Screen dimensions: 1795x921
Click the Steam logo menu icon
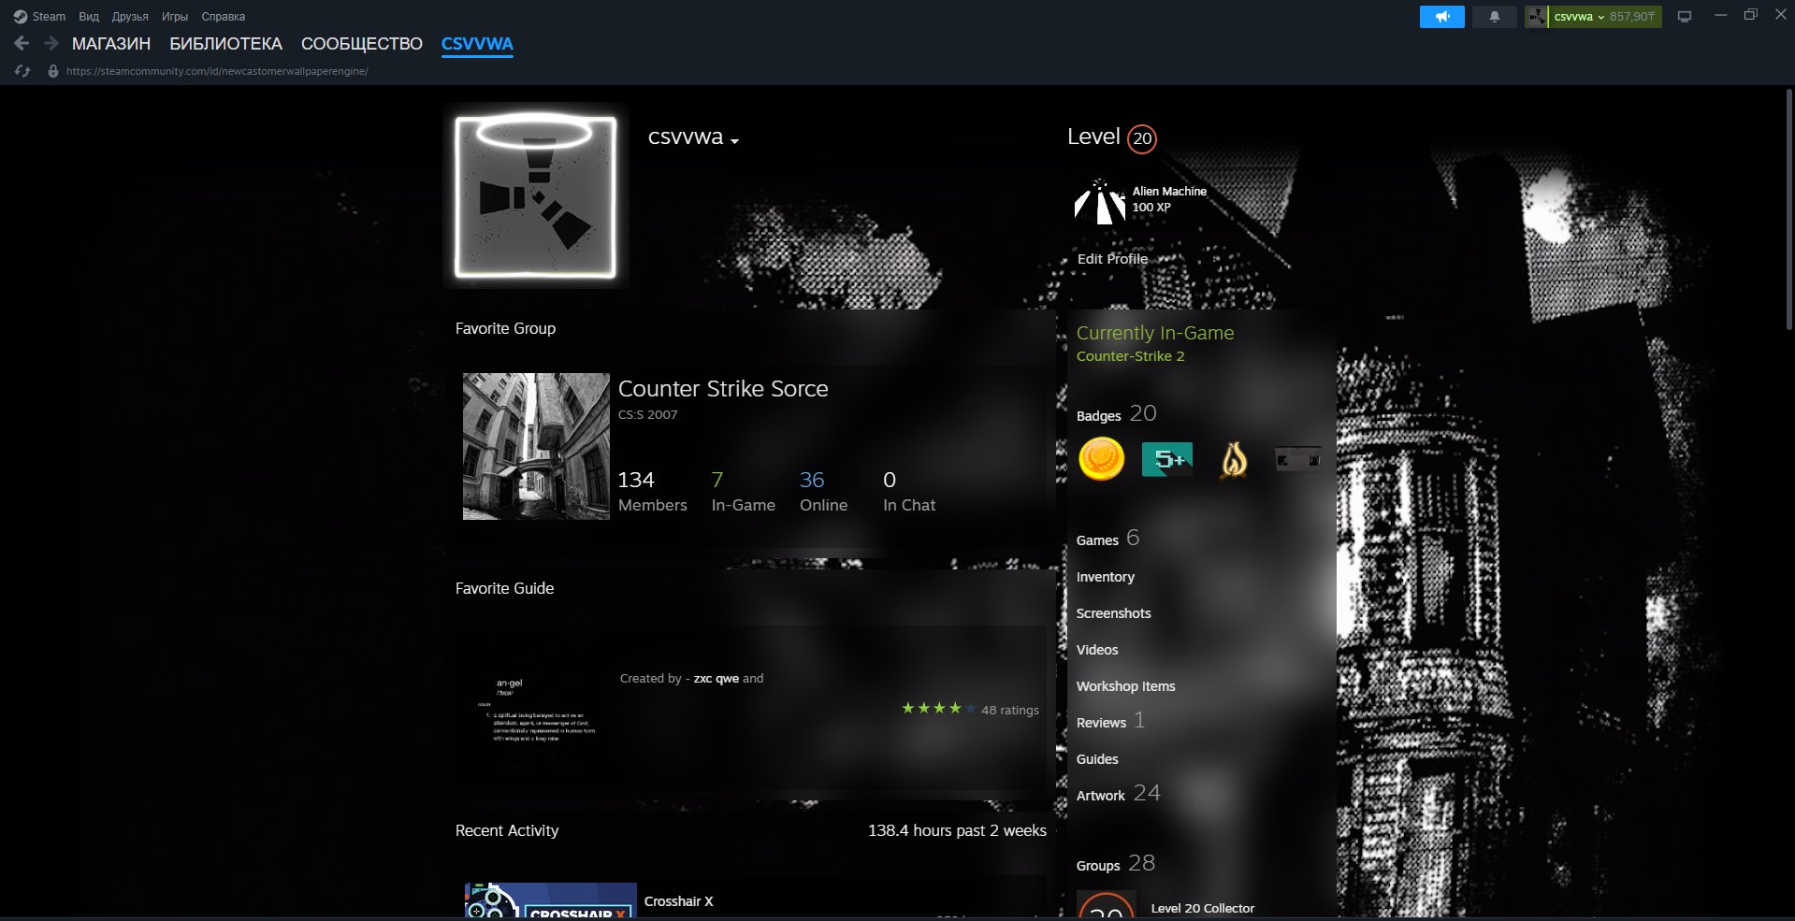(x=21, y=17)
